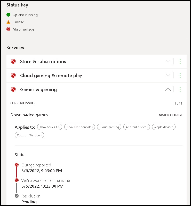Image resolution: width=191 pixels, height=206 pixels.
Task: Click the 5/6/2022, 10:23:30 PM timestamp
Action: click(x=42, y=186)
